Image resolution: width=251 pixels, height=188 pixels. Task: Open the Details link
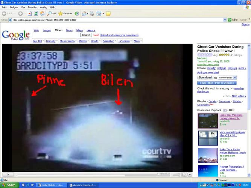click(213, 101)
